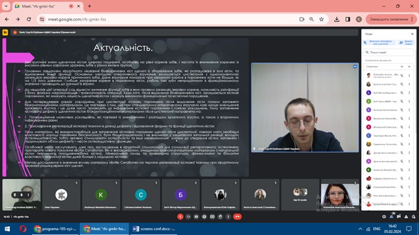Screen dimensions: 419x235
Task: Turn on captions in the call controls
Action: coord(196,217)
